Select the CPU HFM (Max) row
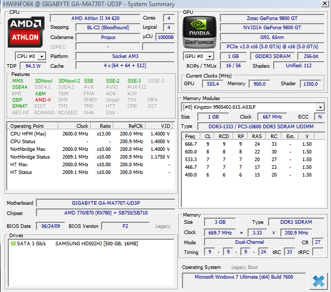 (x=90, y=134)
